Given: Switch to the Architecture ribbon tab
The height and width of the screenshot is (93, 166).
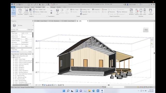Looking at the screenshot, I should 19,7.
